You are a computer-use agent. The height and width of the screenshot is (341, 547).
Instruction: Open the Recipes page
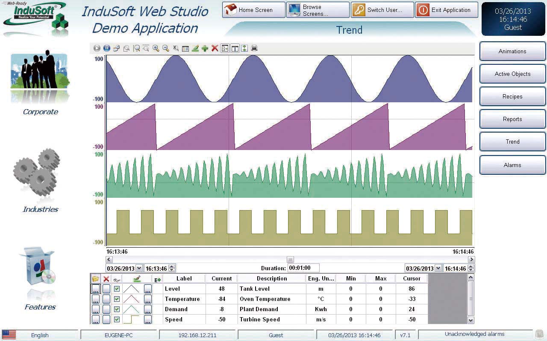512,97
